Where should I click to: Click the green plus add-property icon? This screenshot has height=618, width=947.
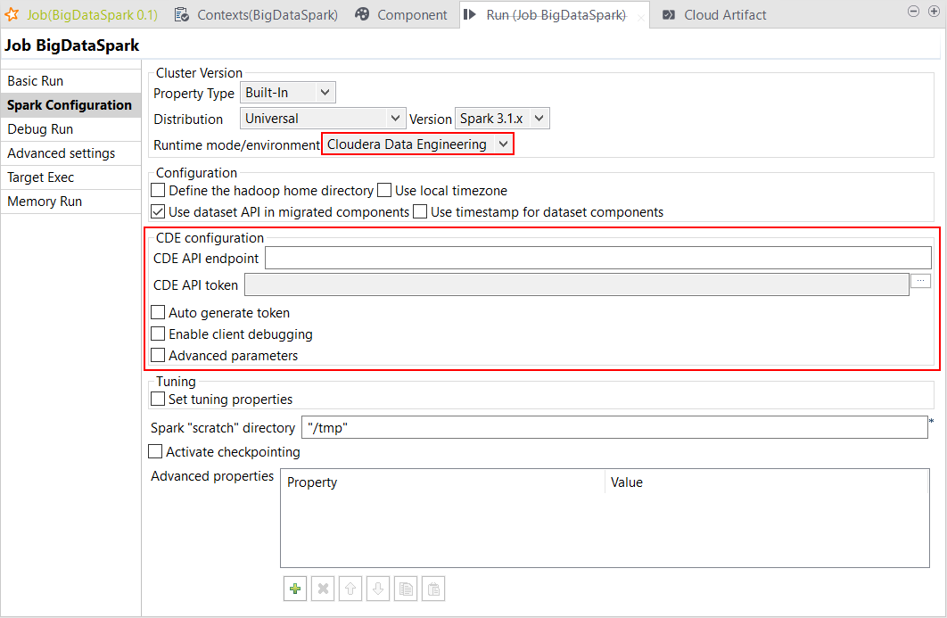click(x=295, y=589)
